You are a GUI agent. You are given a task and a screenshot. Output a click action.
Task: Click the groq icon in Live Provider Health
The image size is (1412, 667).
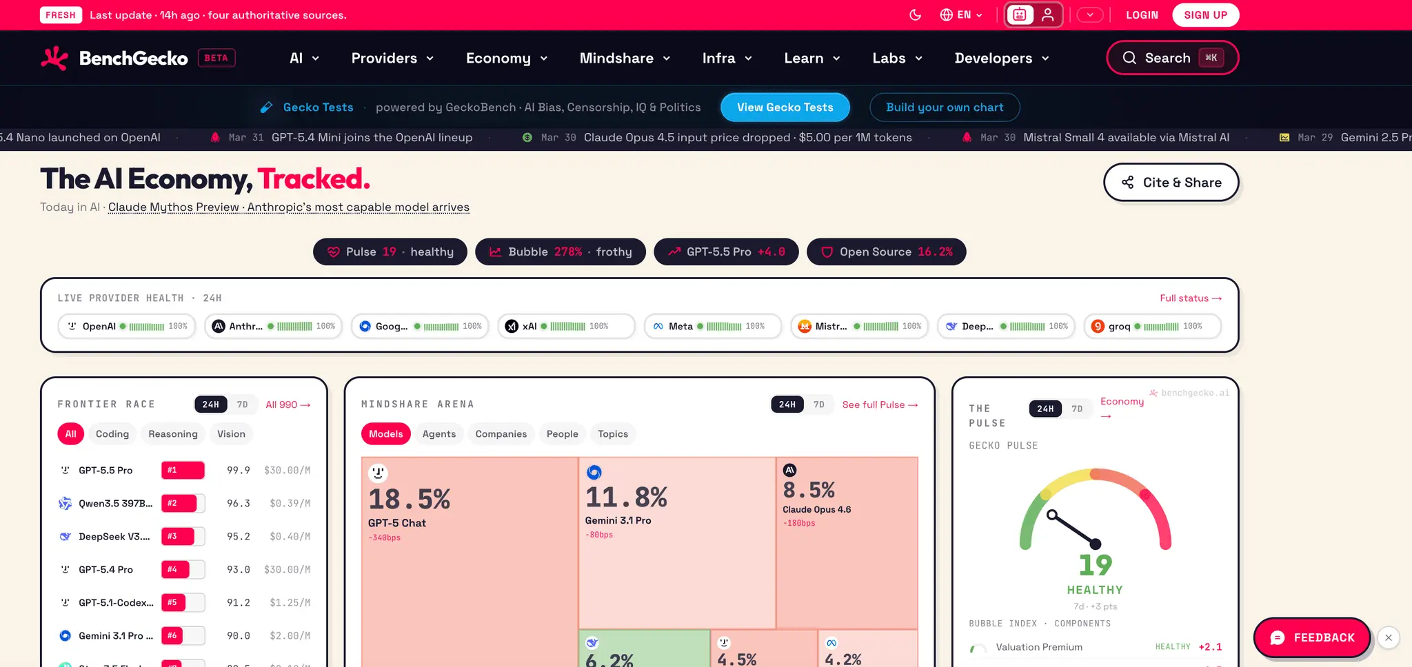[x=1098, y=327]
